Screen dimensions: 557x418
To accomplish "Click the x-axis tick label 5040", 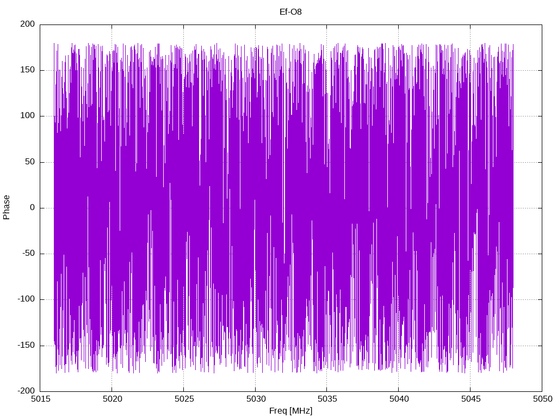I will [x=399, y=399].
